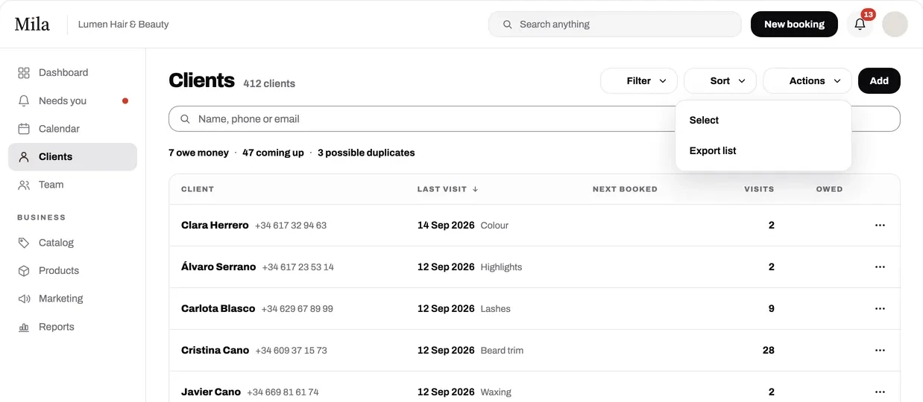Click the Team people icon
Image resolution: width=923 pixels, height=402 pixels.
(x=24, y=185)
